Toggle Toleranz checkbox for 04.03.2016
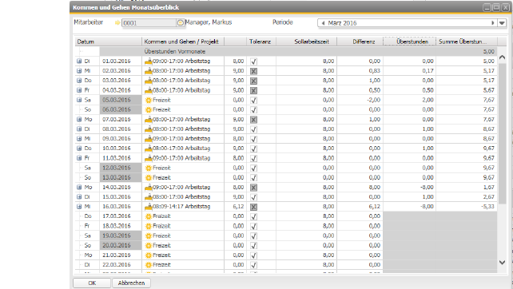Image resolution: width=513 pixels, height=289 pixels. click(x=253, y=90)
